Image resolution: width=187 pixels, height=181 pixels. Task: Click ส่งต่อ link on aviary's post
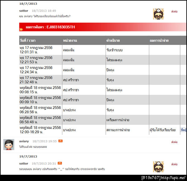(174, 142)
